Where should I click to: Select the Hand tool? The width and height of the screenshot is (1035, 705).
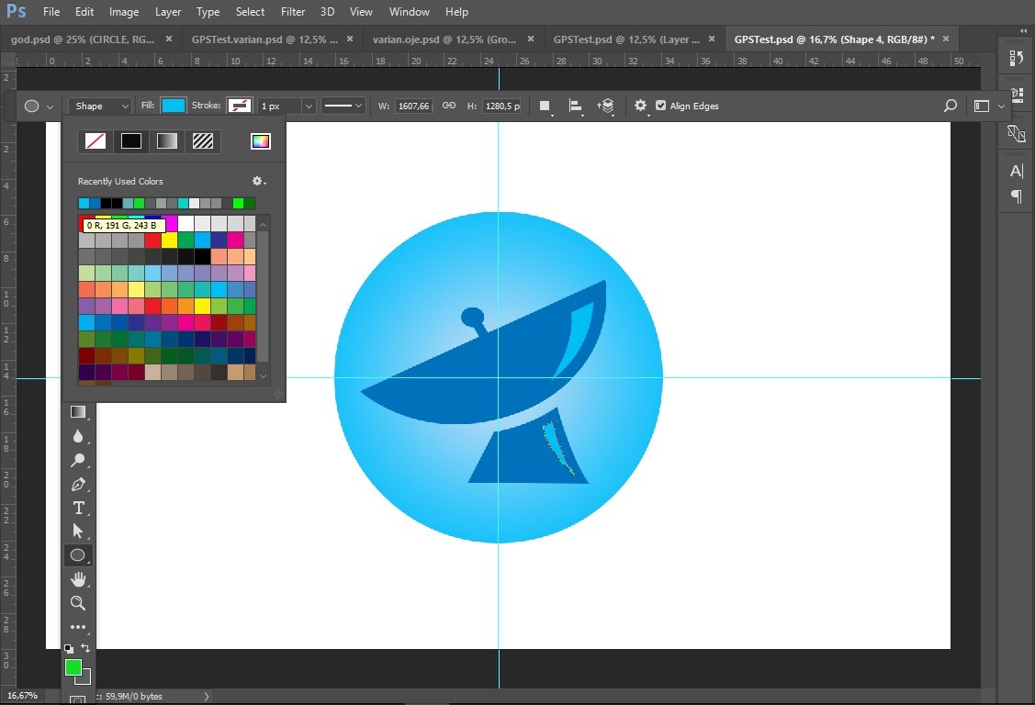pos(78,579)
